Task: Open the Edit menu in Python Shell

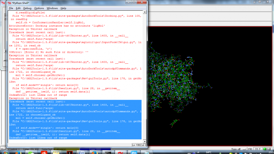Action: tap(18, 8)
